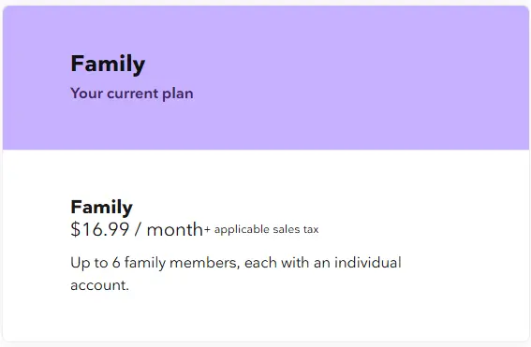This screenshot has height=347, width=531.
Task: Select the $16.99 price amount
Action: (100, 229)
